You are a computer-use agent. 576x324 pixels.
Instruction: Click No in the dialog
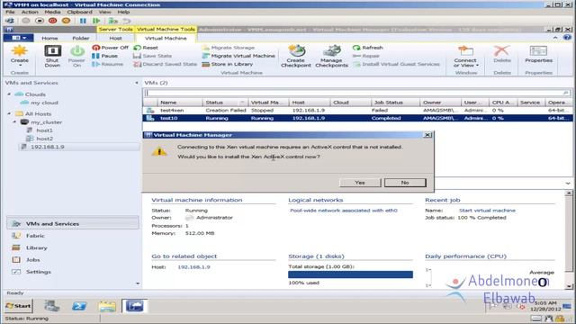pyautogui.click(x=405, y=183)
